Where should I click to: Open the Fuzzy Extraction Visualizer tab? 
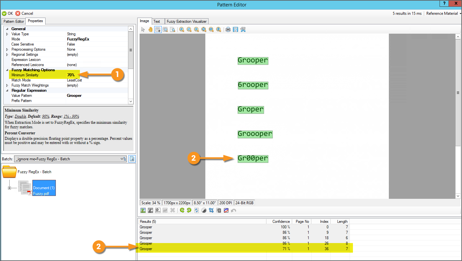pos(187,21)
